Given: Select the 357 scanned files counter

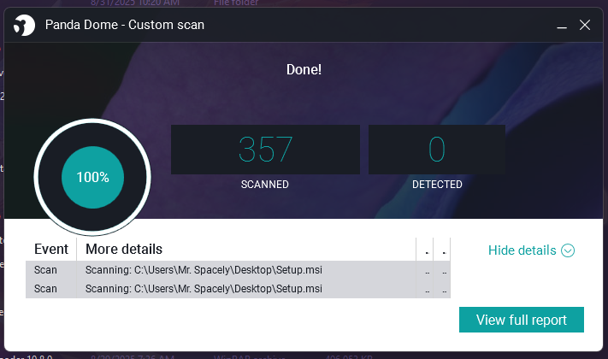Looking at the screenshot, I should click(265, 150).
